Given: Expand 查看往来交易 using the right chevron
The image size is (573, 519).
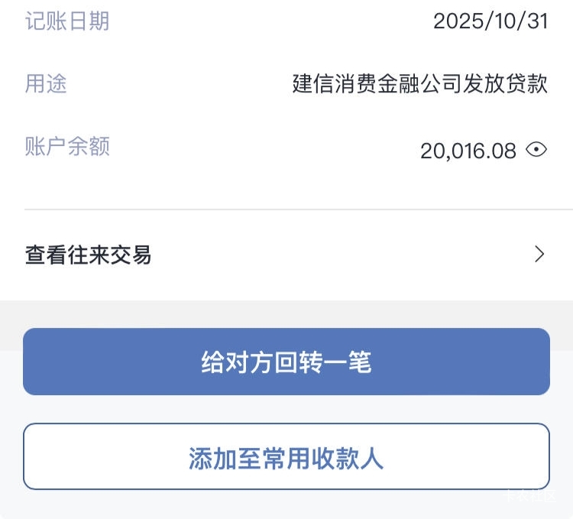Looking at the screenshot, I should (x=539, y=255).
